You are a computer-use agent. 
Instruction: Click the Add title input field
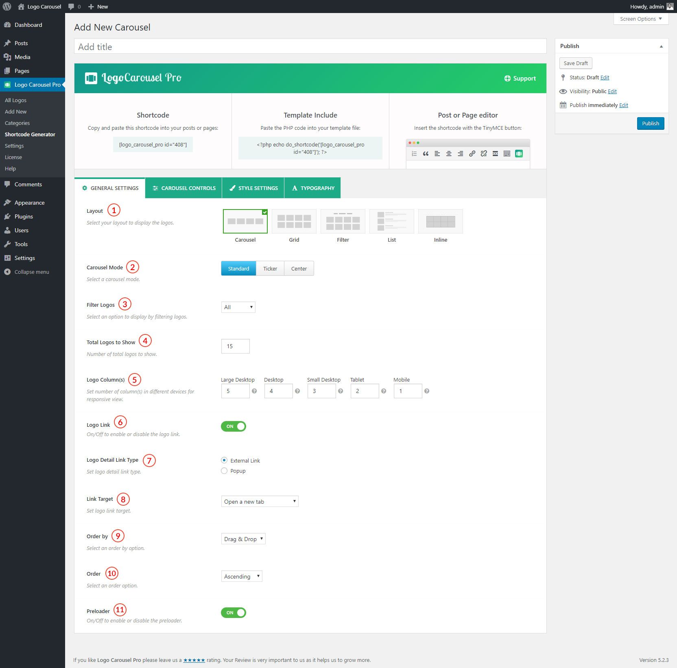310,47
